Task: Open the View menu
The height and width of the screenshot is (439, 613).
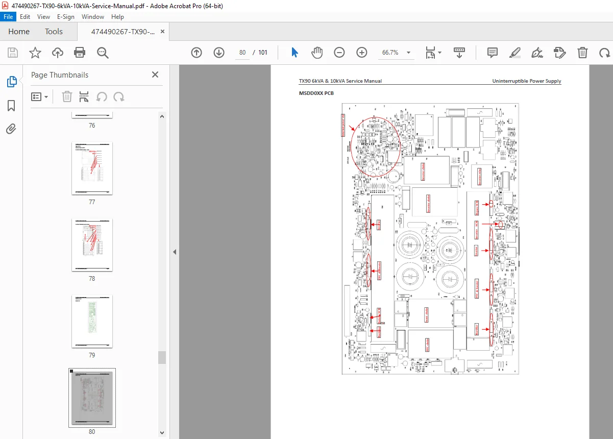Action: (x=43, y=16)
